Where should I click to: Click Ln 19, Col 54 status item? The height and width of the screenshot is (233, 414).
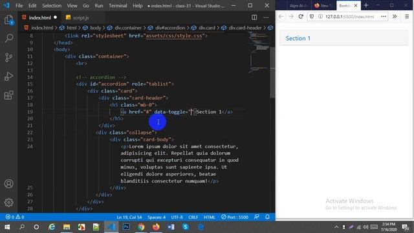coord(129,217)
